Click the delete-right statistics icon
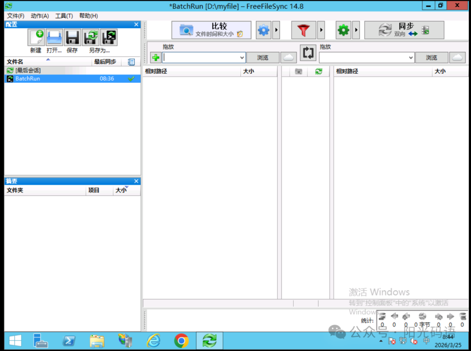Viewport: 471px width, 351px height. (463, 317)
